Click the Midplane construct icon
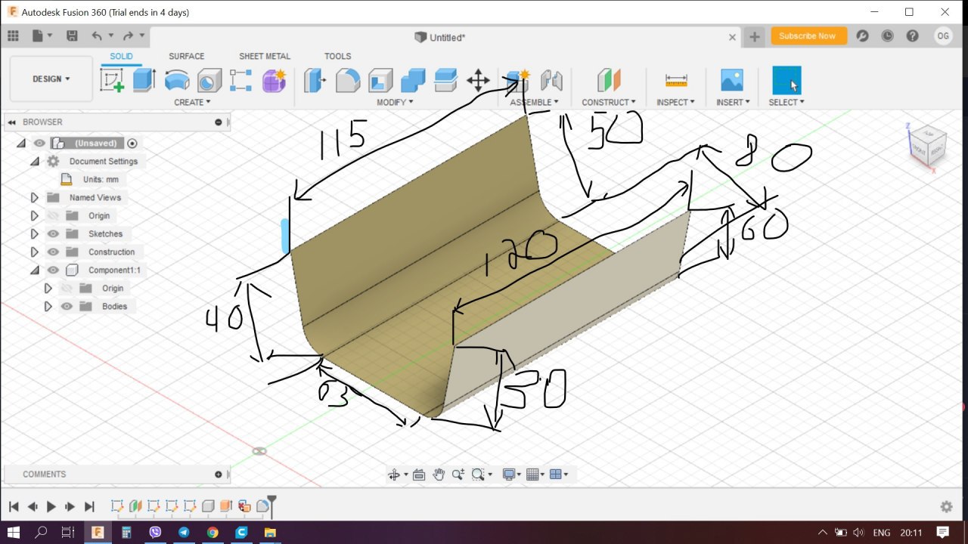 [609, 80]
